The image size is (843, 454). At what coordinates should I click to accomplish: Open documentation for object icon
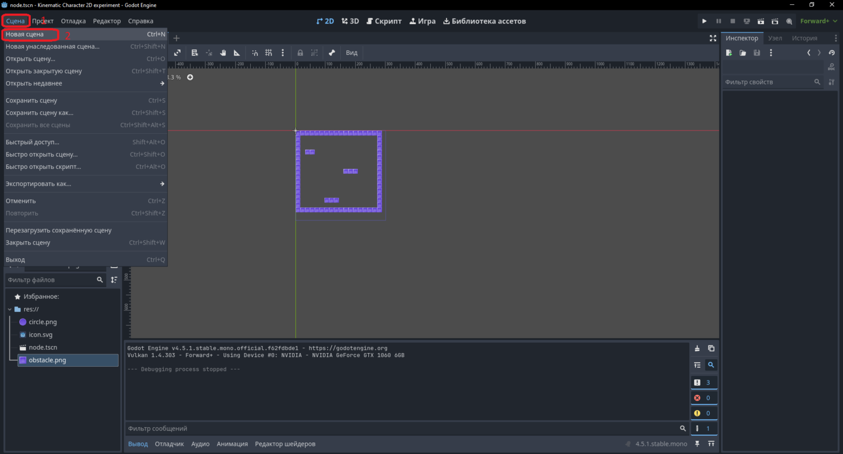coord(831,67)
